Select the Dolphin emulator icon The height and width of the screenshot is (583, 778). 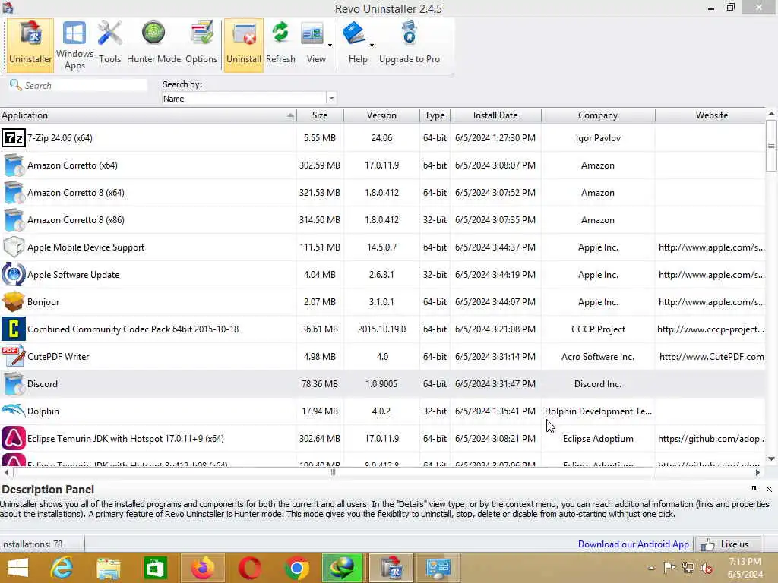(14, 411)
